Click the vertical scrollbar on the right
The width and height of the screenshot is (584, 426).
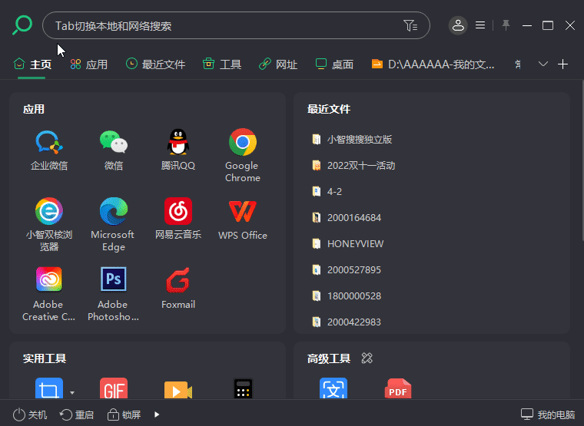point(582,160)
